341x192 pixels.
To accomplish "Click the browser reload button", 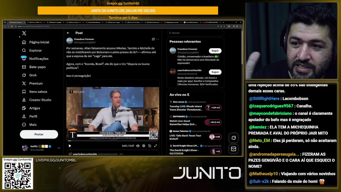I will (x=12, y=26).
